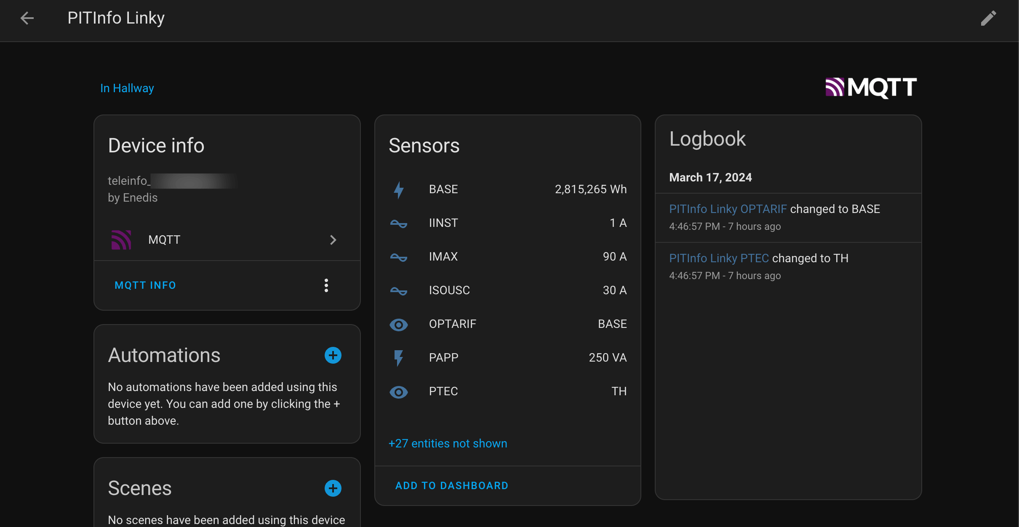Click the PAPP flash icon
The width and height of the screenshot is (1019, 527).
click(x=398, y=358)
